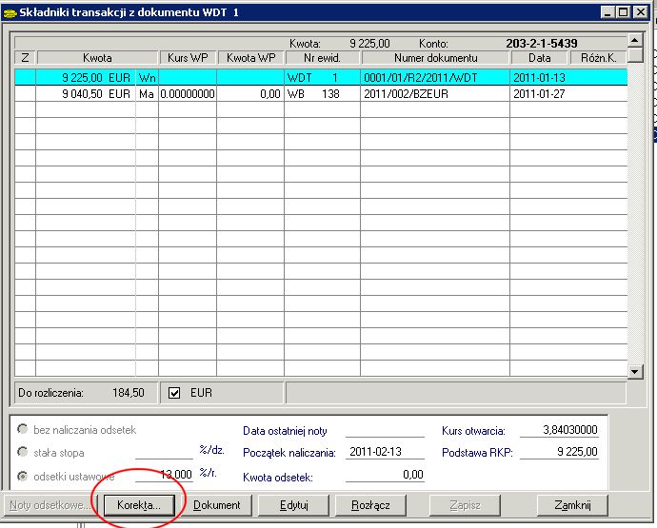Click the Kurs otwarcia value field
Image resolution: width=657 pixels, height=528 pixels.
click(x=558, y=430)
